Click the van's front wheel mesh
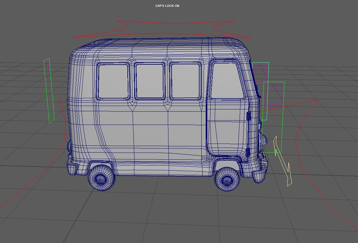The height and width of the screenshot is (243, 358). coord(227,179)
